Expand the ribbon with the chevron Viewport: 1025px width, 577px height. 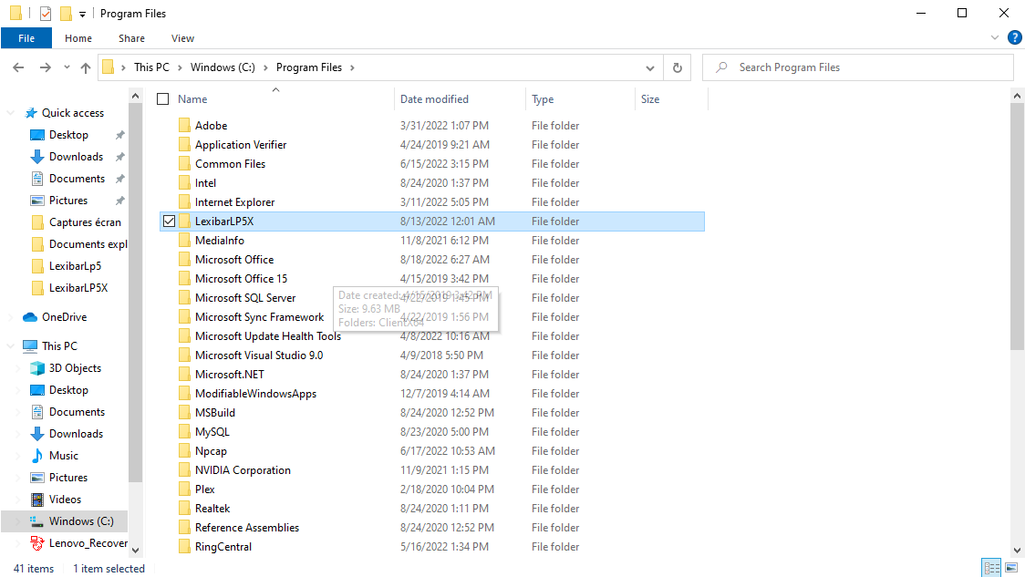pyautogui.click(x=995, y=38)
